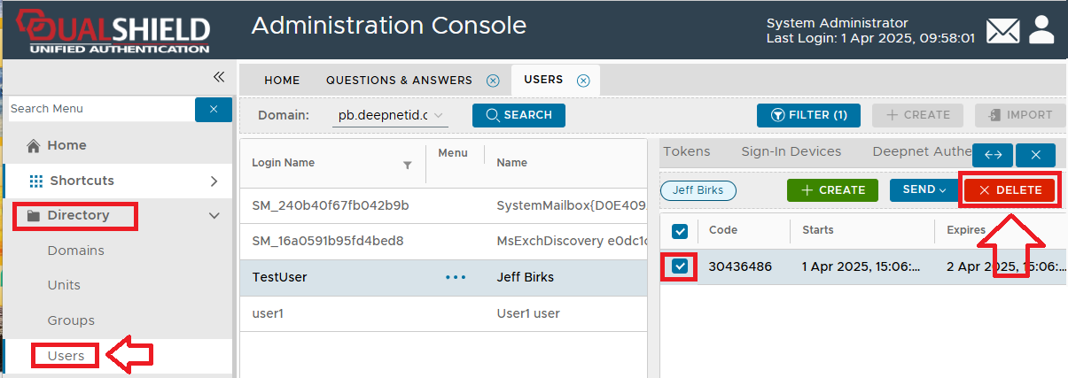
Task: Expand the SEND dropdown button
Action: [x=924, y=190]
